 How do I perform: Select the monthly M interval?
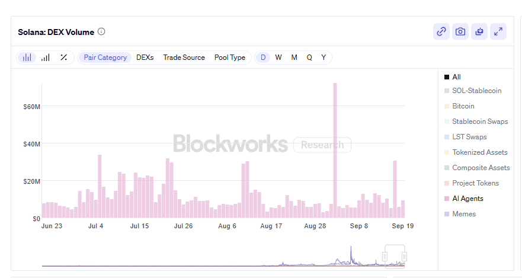(x=294, y=57)
